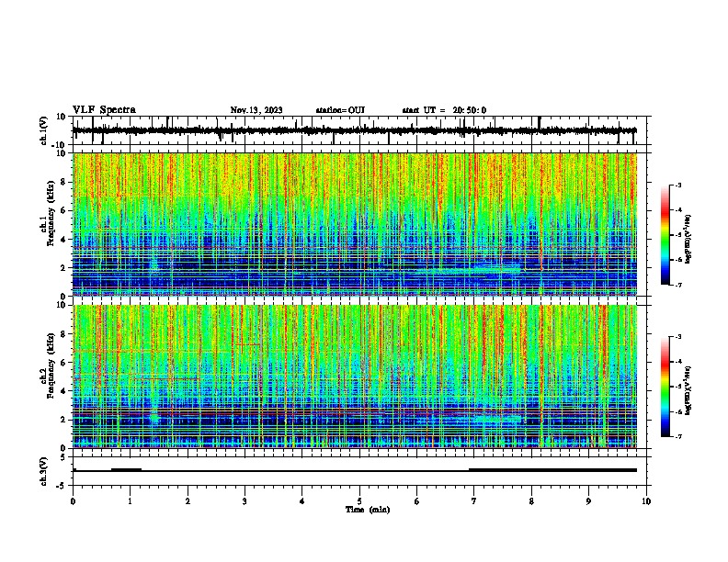The image size is (728, 562).
Task: Click the ch.1 color scale bar
Action: tap(665, 235)
